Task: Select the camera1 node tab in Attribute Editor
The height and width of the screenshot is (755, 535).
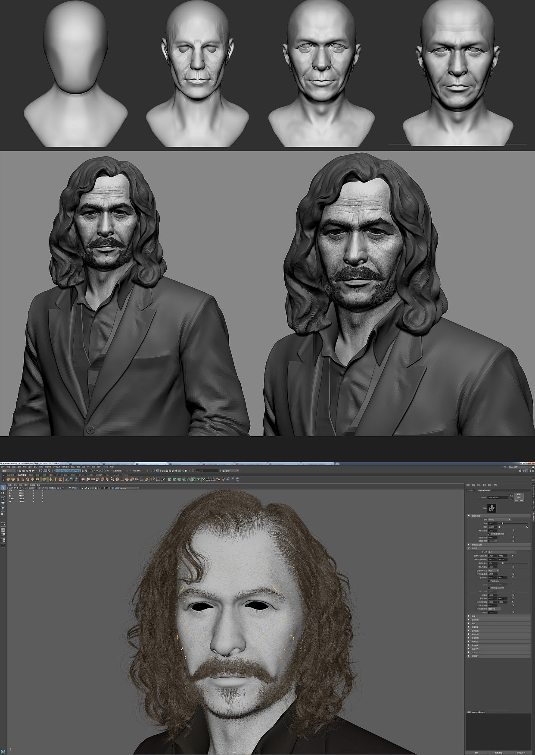Action: click(471, 491)
